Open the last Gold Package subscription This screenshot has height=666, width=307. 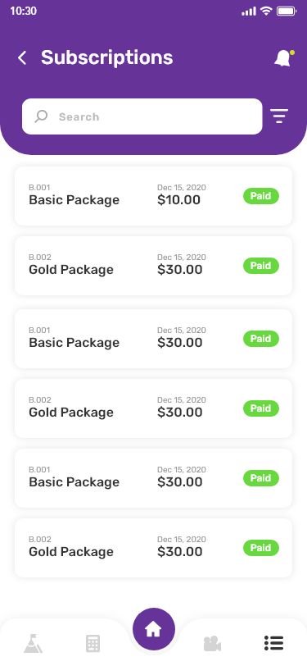pyautogui.click(x=154, y=548)
